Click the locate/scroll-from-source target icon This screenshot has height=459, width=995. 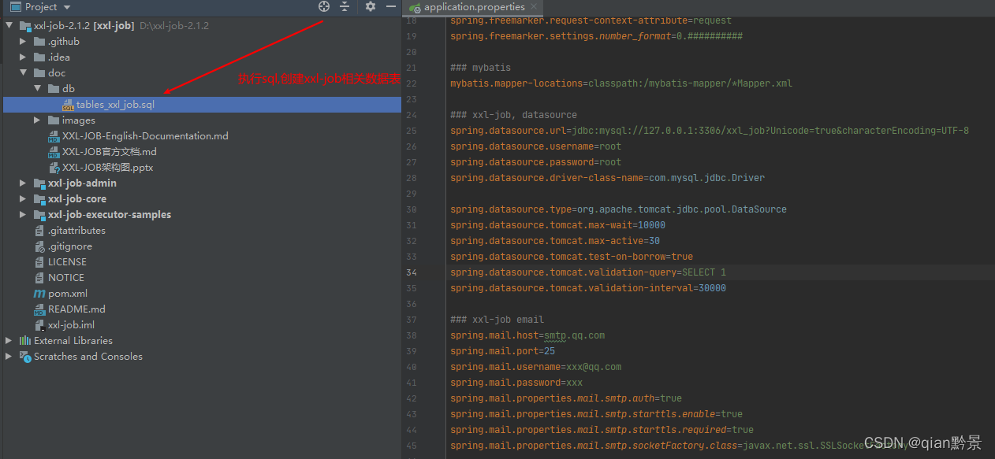(323, 6)
